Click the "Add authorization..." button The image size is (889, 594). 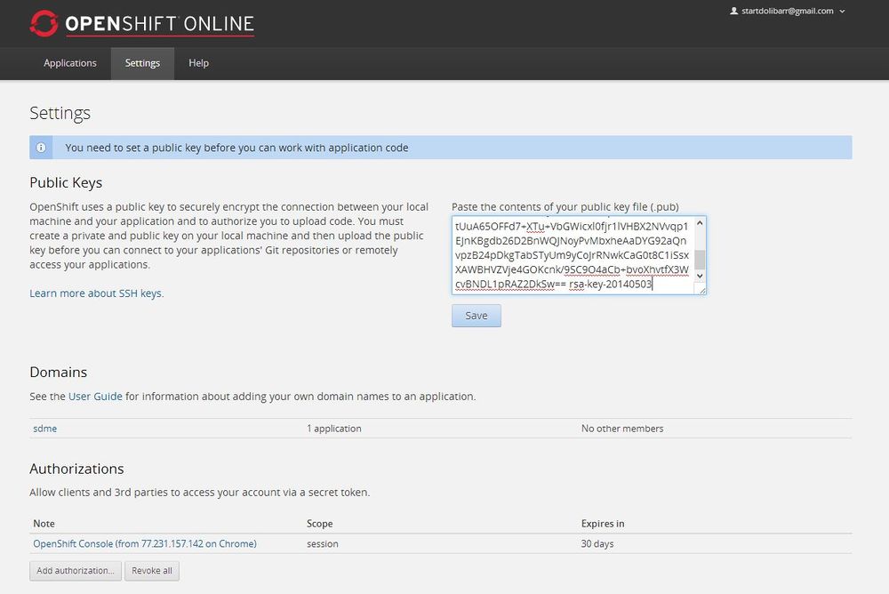pyautogui.click(x=75, y=570)
